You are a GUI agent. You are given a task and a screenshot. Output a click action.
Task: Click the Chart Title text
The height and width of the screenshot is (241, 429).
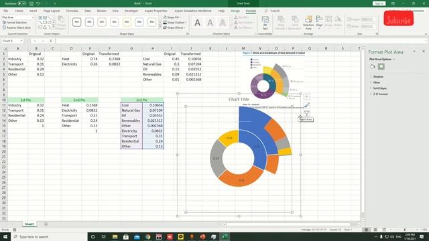click(239, 100)
